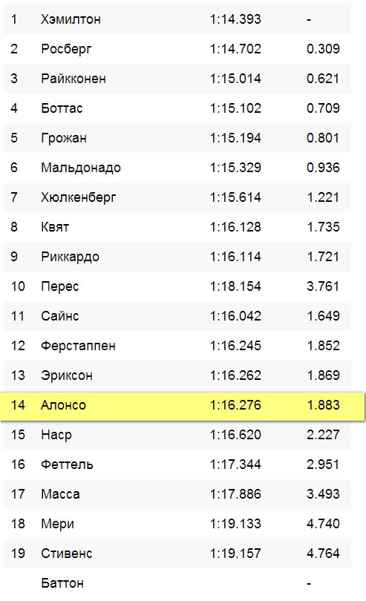
Task: Click Квят gap value 1.735
Action: [323, 227]
